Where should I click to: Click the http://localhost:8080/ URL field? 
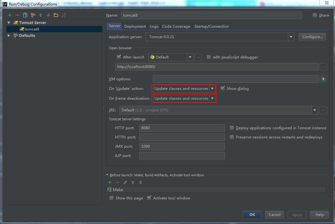(217, 67)
